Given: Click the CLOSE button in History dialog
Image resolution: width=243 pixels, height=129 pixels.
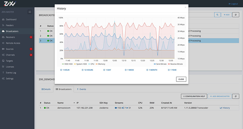Looking at the screenshot, I should 181,79.
